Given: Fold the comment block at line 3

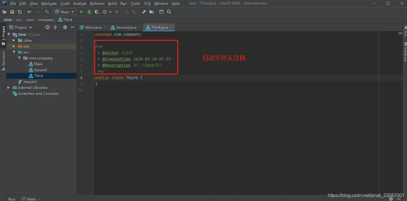Looking at the screenshot, I should pyautogui.click(x=93, y=47).
